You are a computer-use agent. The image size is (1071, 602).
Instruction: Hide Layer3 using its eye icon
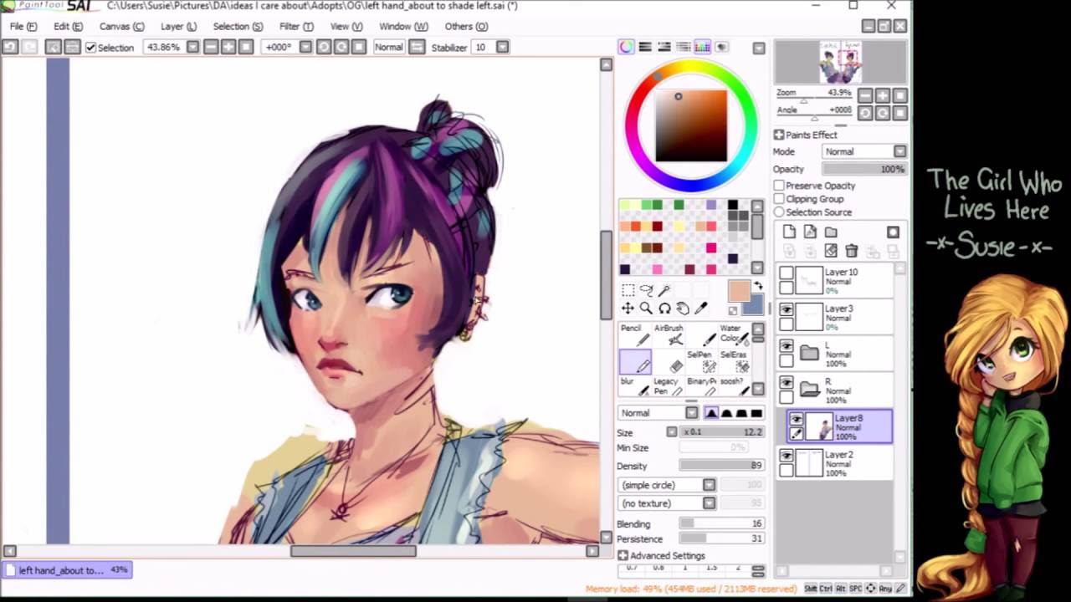787,309
